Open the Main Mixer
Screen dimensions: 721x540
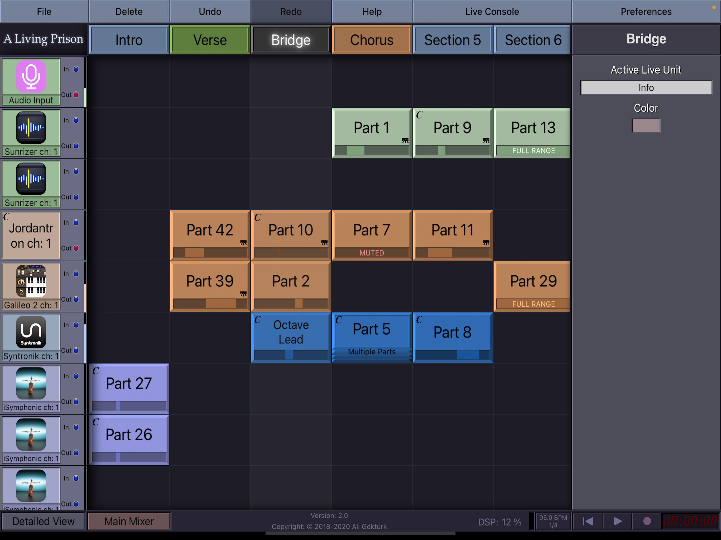pyautogui.click(x=129, y=521)
